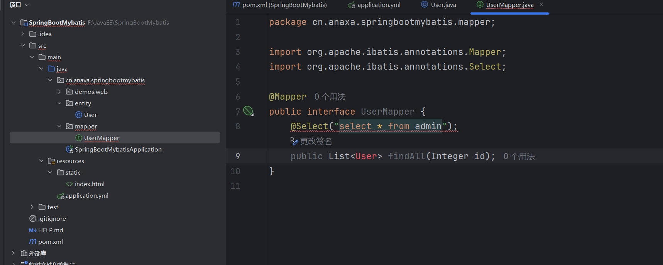
Task: Click the java source root icon
Action: 51,68
